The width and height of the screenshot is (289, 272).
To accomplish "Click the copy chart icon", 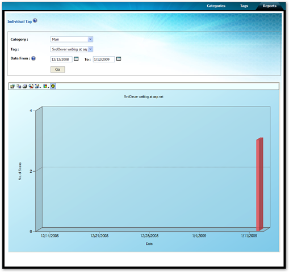I will pos(19,86).
